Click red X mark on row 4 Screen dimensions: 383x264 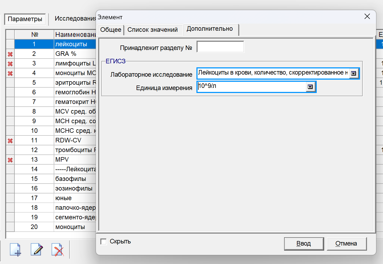(10, 73)
